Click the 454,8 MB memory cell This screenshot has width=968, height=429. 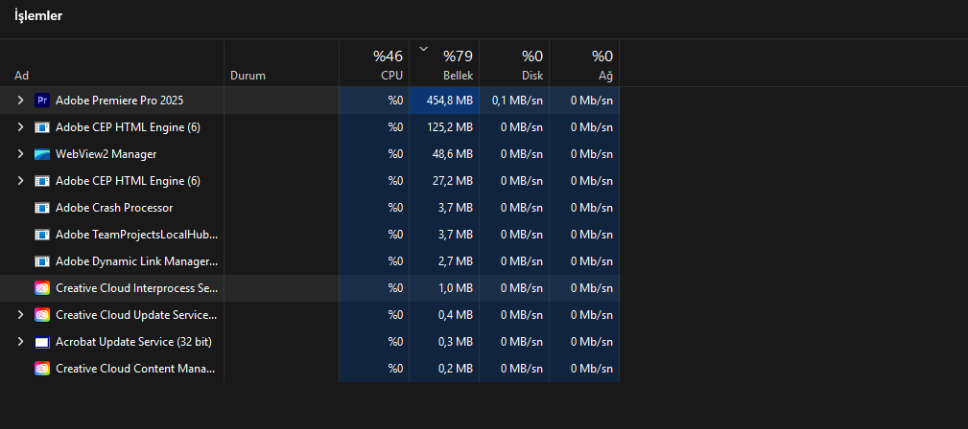point(444,101)
